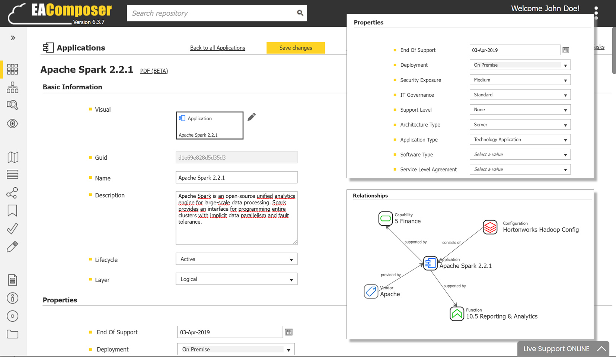Open the Security Exposure dropdown

coord(520,80)
